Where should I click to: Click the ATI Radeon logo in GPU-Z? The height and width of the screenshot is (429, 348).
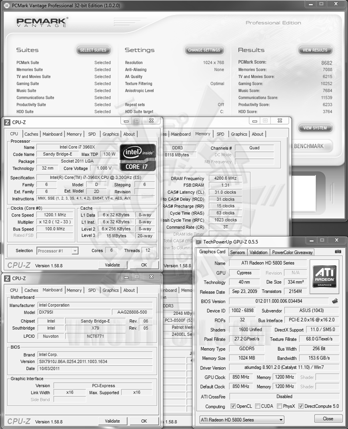(324, 277)
